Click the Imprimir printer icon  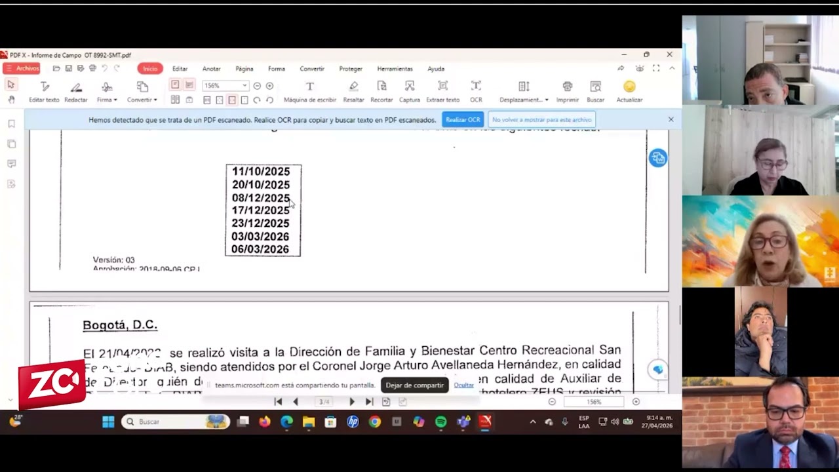[567, 91]
